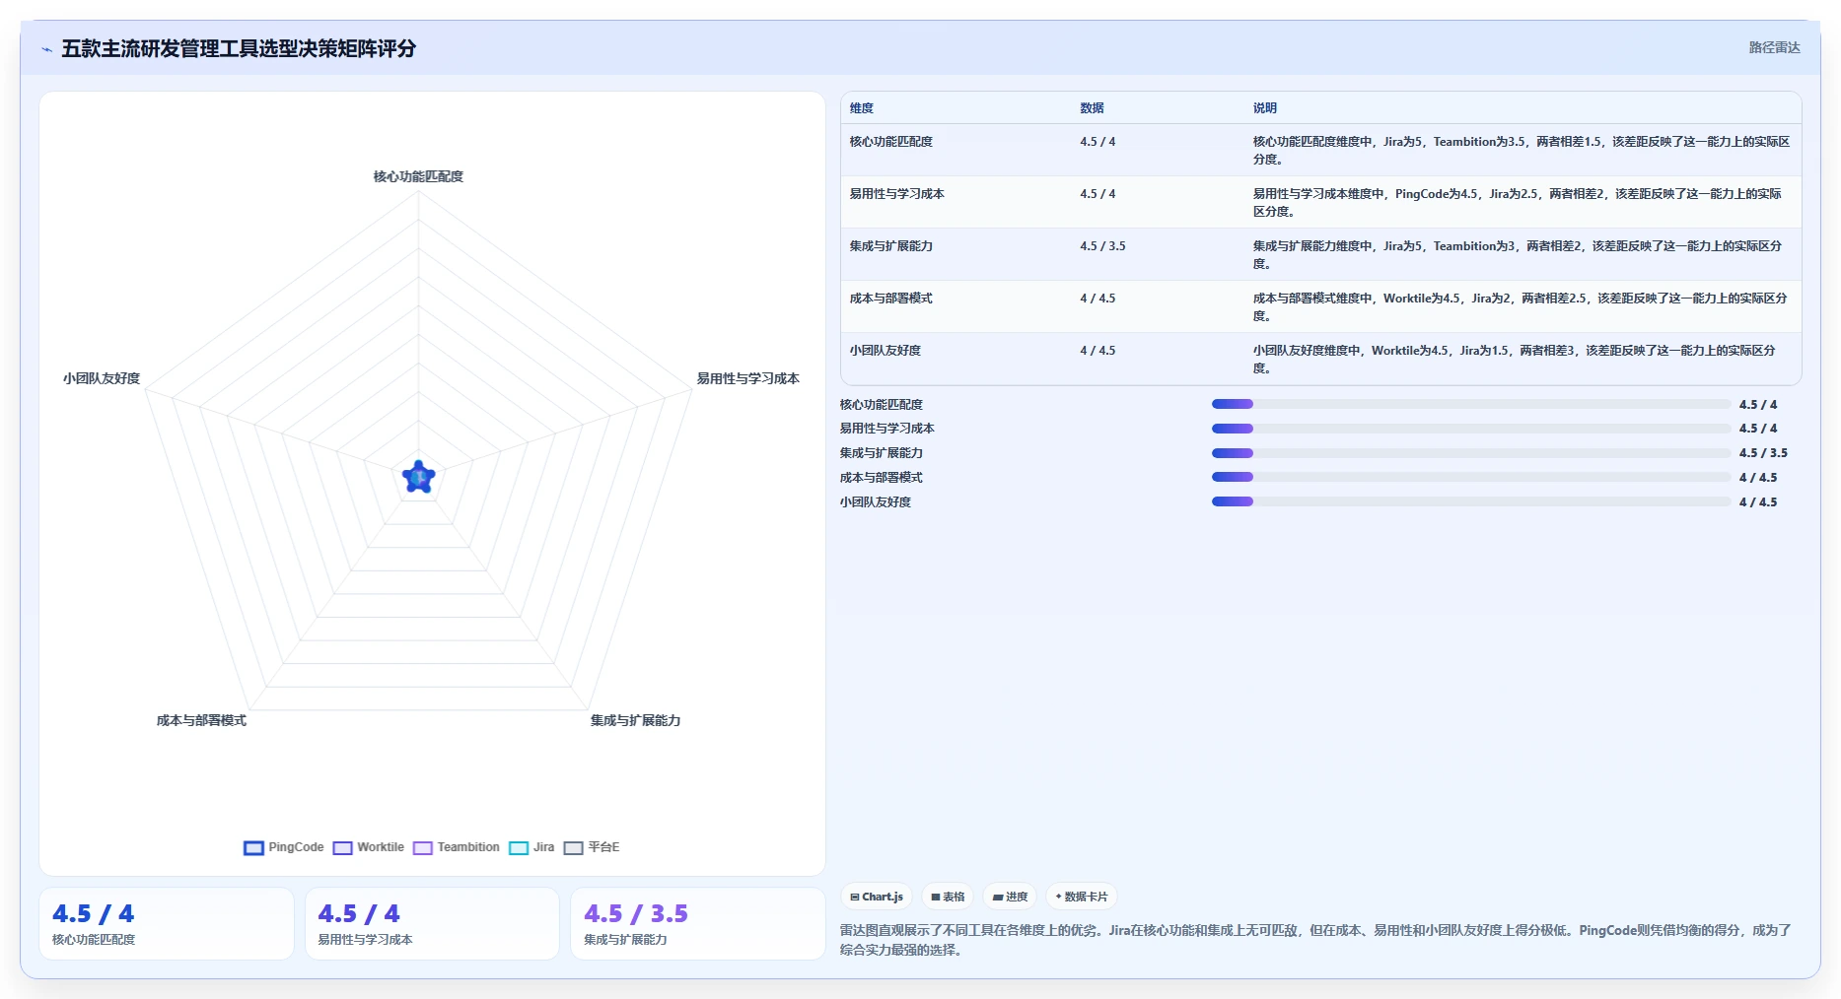Click the 表格 tag chip
The image size is (1841, 999).
point(948,897)
